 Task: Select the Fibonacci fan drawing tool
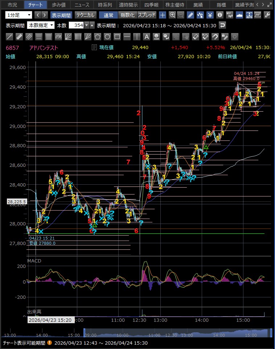(x=68, y=37)
